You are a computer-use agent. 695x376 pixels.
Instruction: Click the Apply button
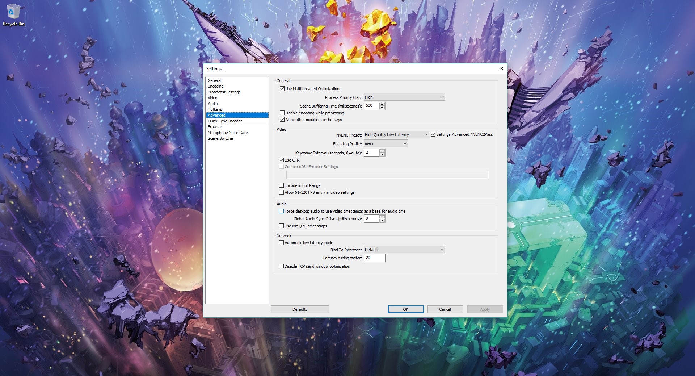485,309
